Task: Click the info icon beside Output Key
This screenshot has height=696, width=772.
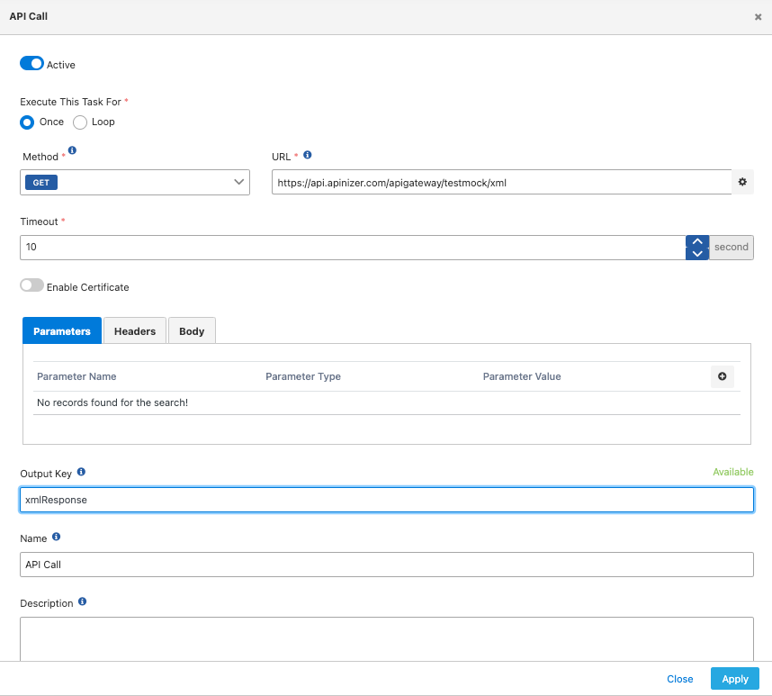Action: coord(81,472)
